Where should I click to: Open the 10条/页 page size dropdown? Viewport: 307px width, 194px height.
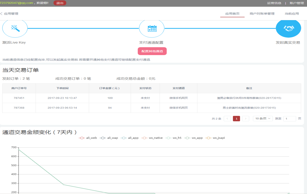click(x=263, y=118)
